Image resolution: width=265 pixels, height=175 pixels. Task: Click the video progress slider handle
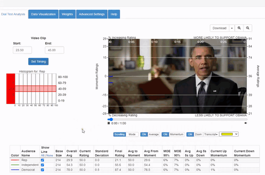(111, 119)
